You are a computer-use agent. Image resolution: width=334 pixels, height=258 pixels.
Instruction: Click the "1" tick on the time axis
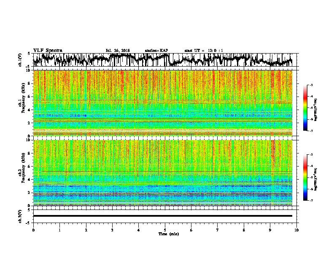point(59,230)
